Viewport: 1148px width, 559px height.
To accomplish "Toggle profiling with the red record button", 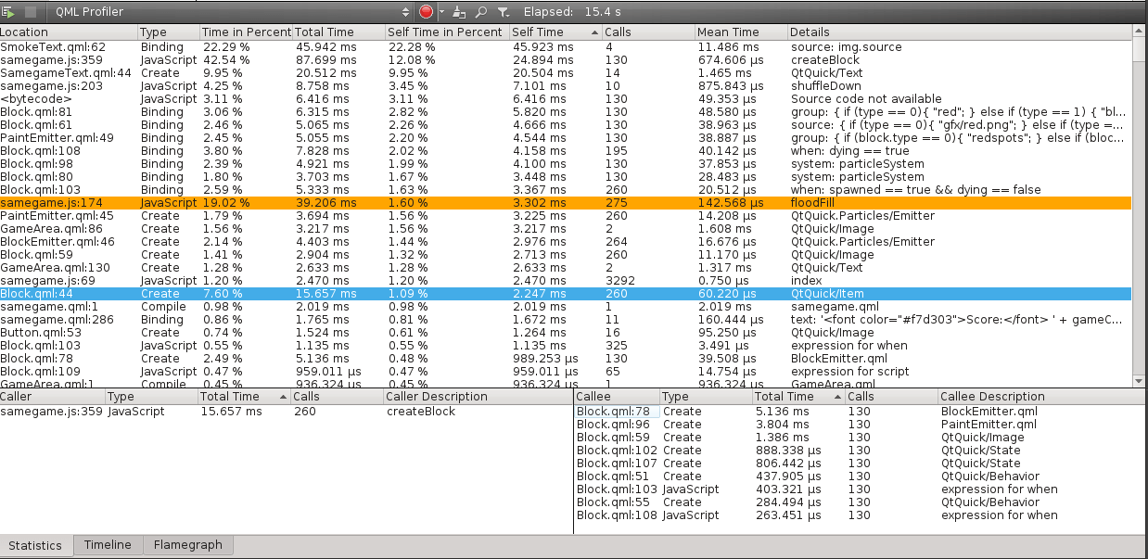I will click(x=427, y=12).
